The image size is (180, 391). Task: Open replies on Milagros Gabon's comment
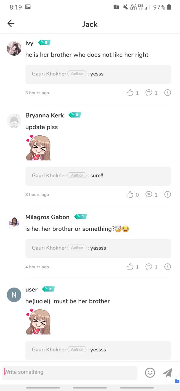pos(149,267)
